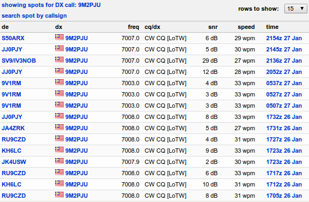
Task: Click Malaysia flag in 1732z 26 Jan row
Action: click(59, 116)
